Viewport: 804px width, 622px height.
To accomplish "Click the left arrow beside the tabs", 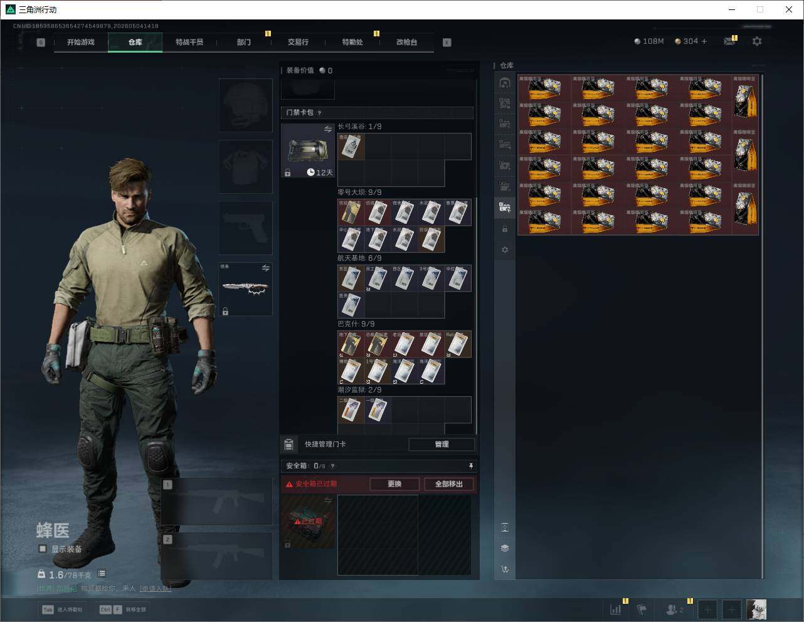I will [x=41, y=43].
